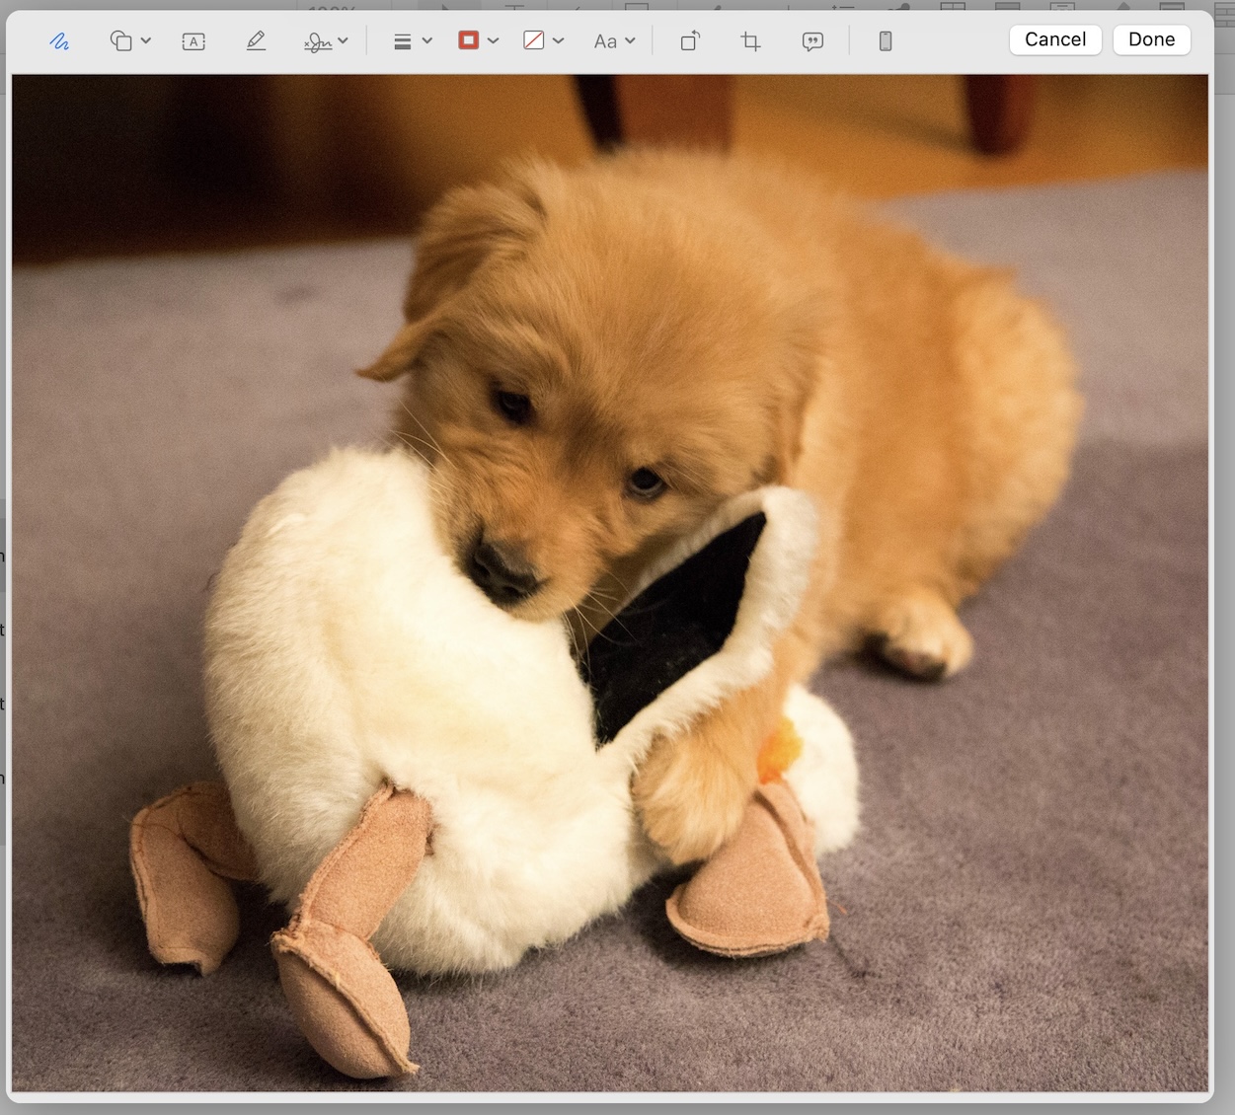Select the Highlight pen tool

point(256,41)
